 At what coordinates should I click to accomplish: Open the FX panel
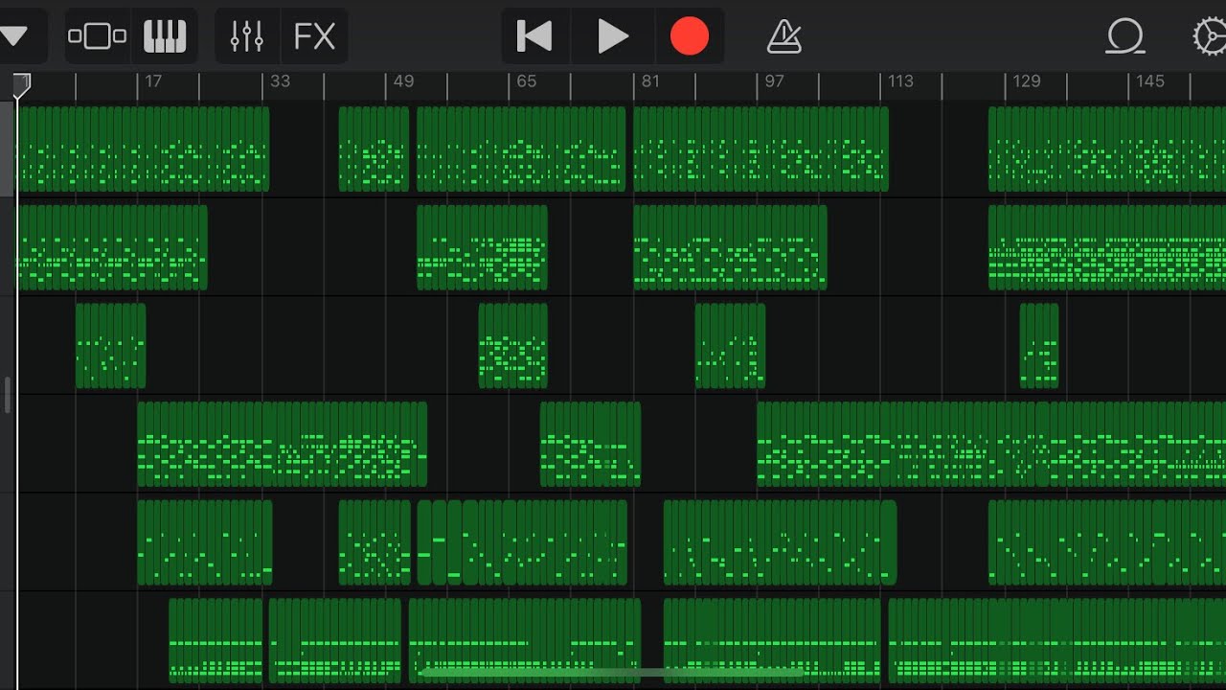click(314, 36)
